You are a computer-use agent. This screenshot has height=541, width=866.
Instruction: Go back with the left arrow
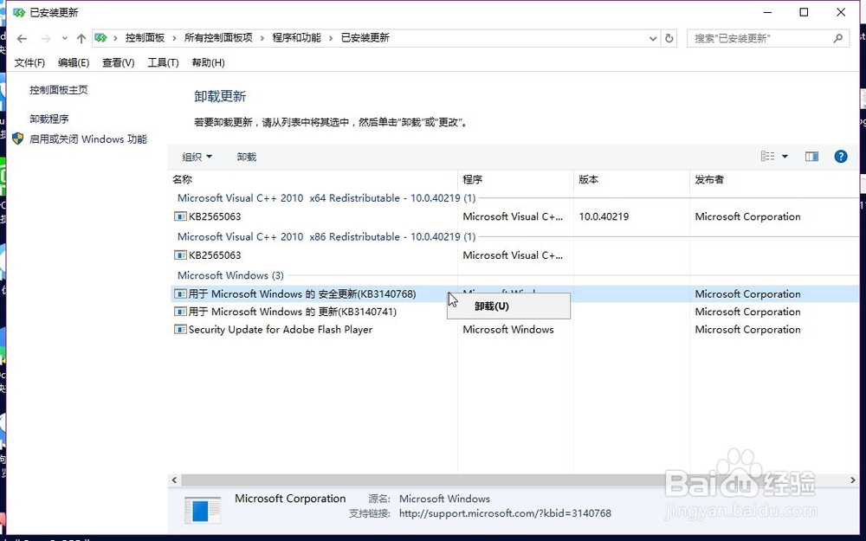click(22, 39)
